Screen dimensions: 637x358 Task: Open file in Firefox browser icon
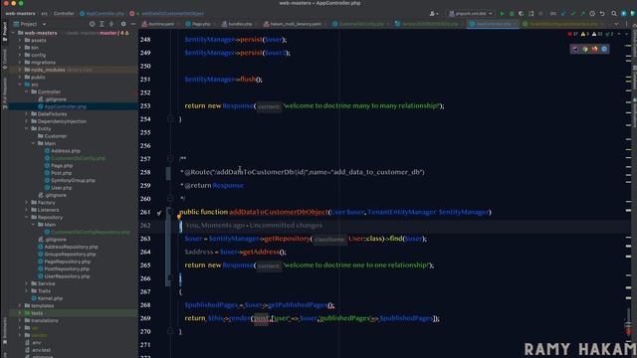(x=595, y=49)
